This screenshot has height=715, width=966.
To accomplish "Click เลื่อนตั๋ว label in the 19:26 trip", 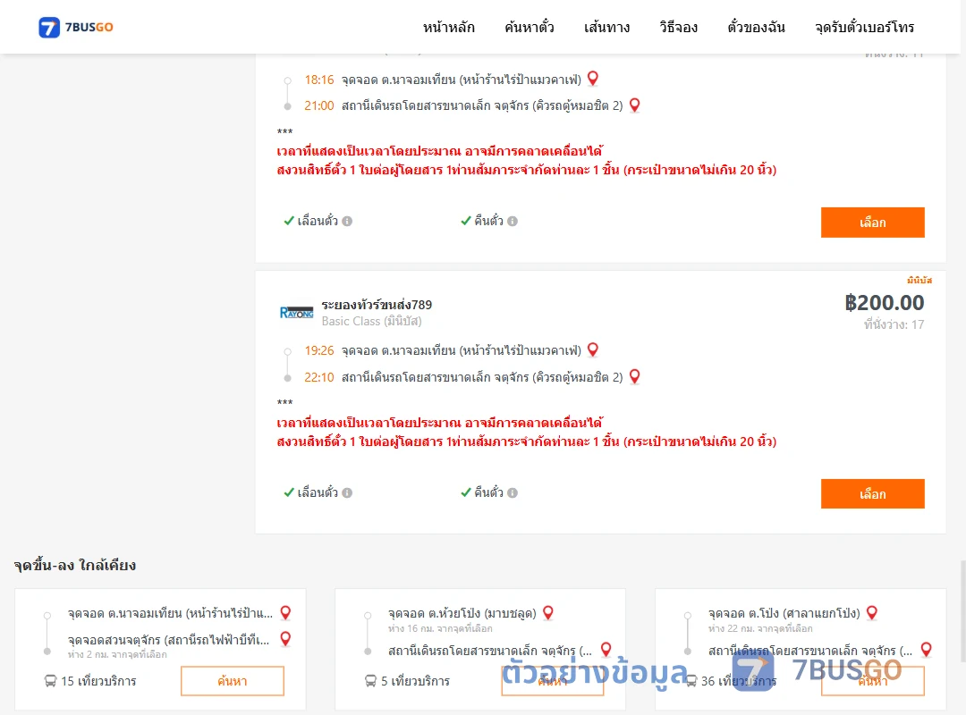I will 318,492.
